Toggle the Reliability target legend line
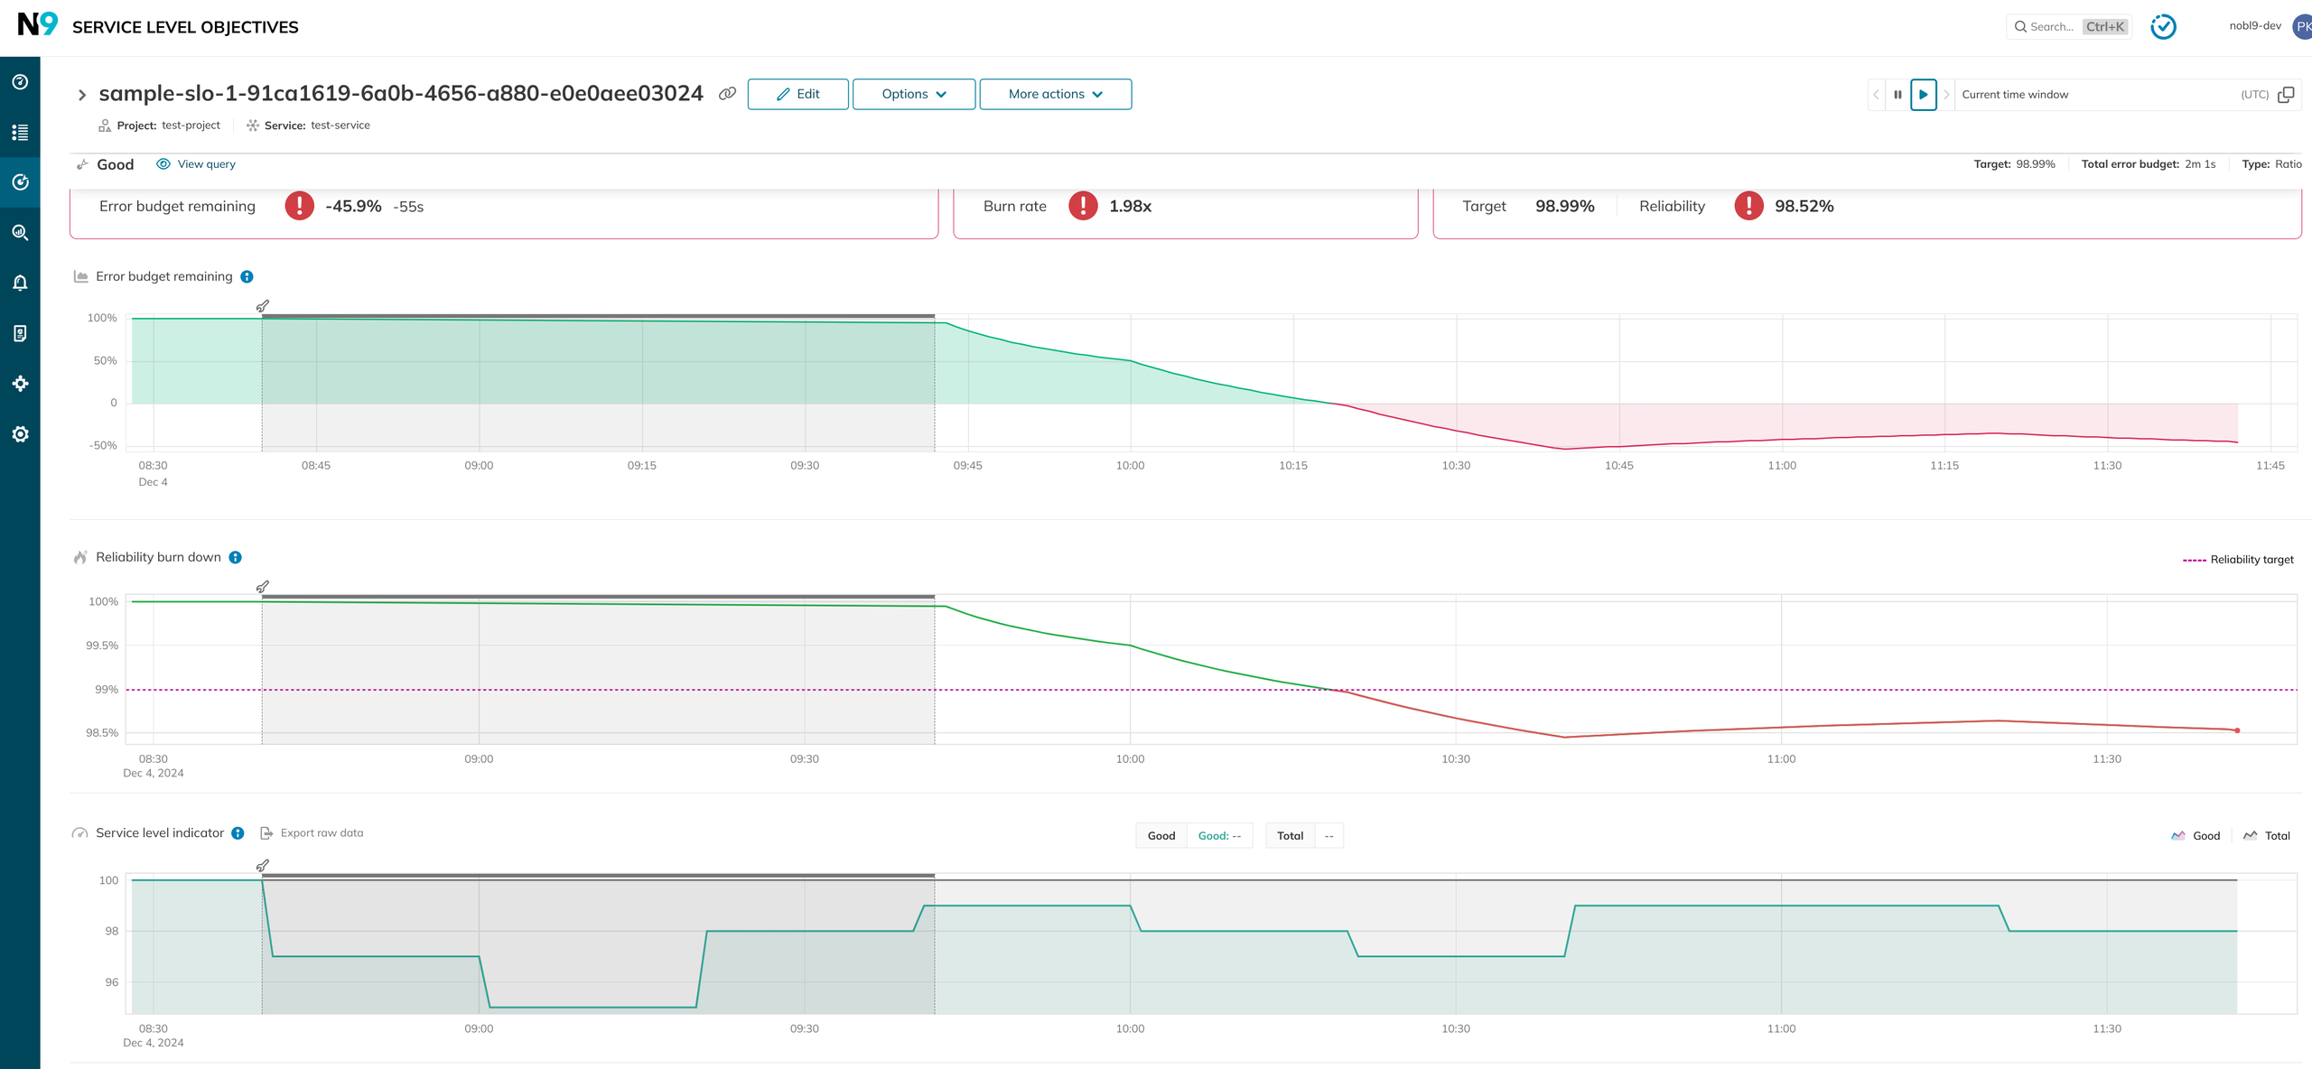The height and width of the screenshot is (1069, 2312). click(2238, 560)
